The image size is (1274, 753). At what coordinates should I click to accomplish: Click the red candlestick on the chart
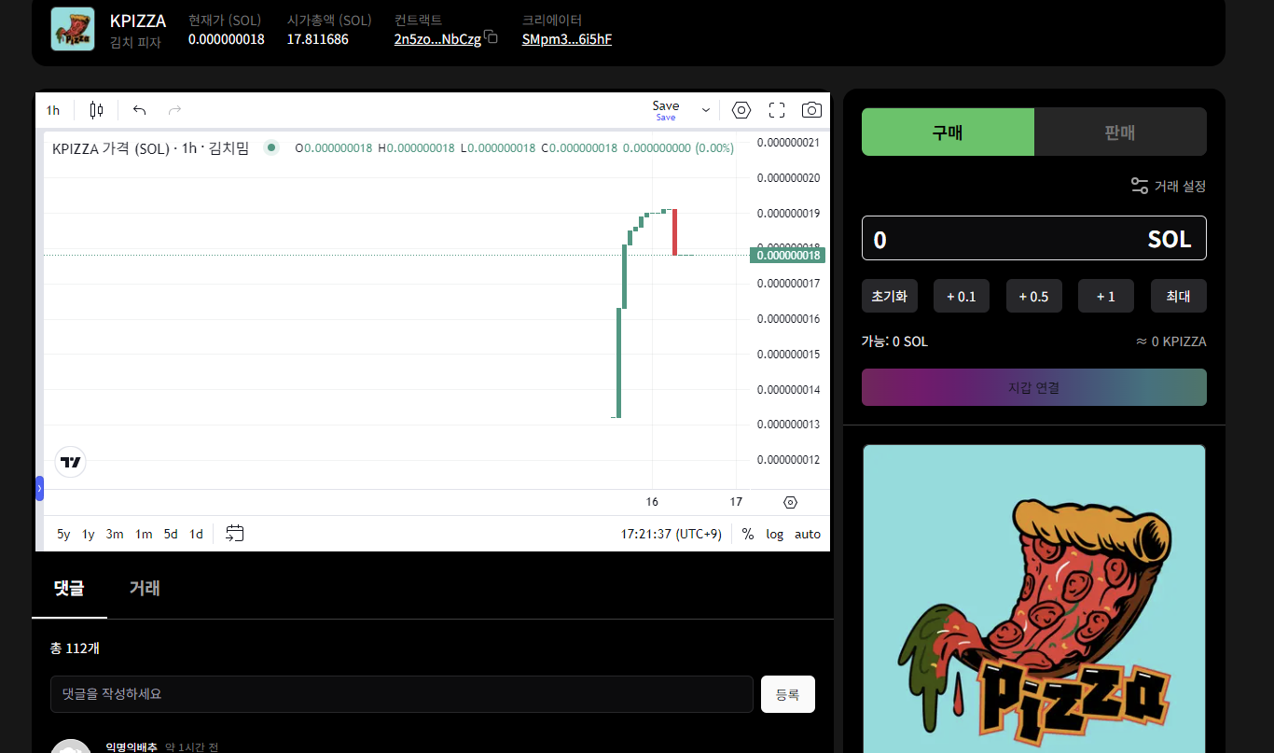tap(674, 232)
